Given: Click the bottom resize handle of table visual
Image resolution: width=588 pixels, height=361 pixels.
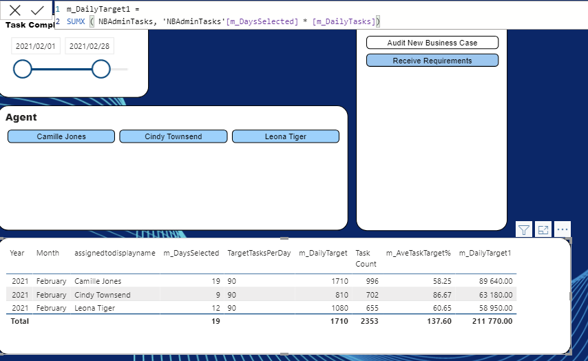Looking at the screenshot, I should (x=284, y=354).
